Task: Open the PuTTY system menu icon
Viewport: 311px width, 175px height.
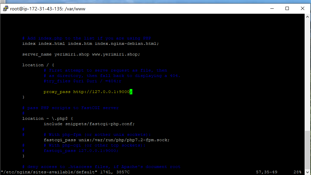Action: [6, 8]
